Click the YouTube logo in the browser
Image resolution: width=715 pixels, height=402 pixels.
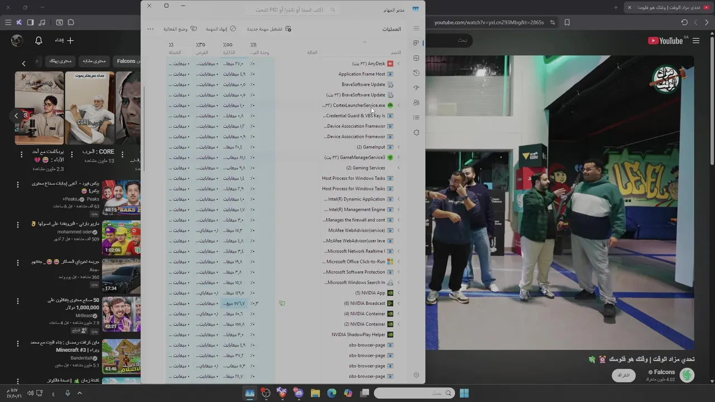pos(666,40)
